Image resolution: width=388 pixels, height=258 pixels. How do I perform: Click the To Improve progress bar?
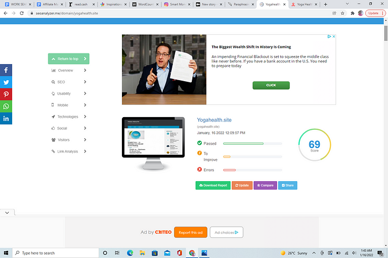click(x=252, y=157)
